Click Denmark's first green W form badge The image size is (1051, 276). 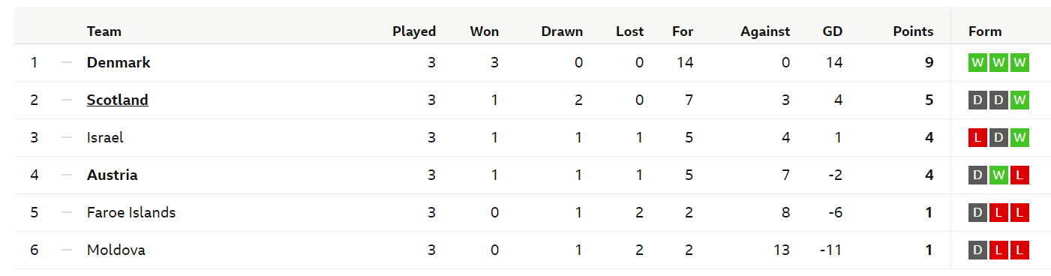pos(977,63)
